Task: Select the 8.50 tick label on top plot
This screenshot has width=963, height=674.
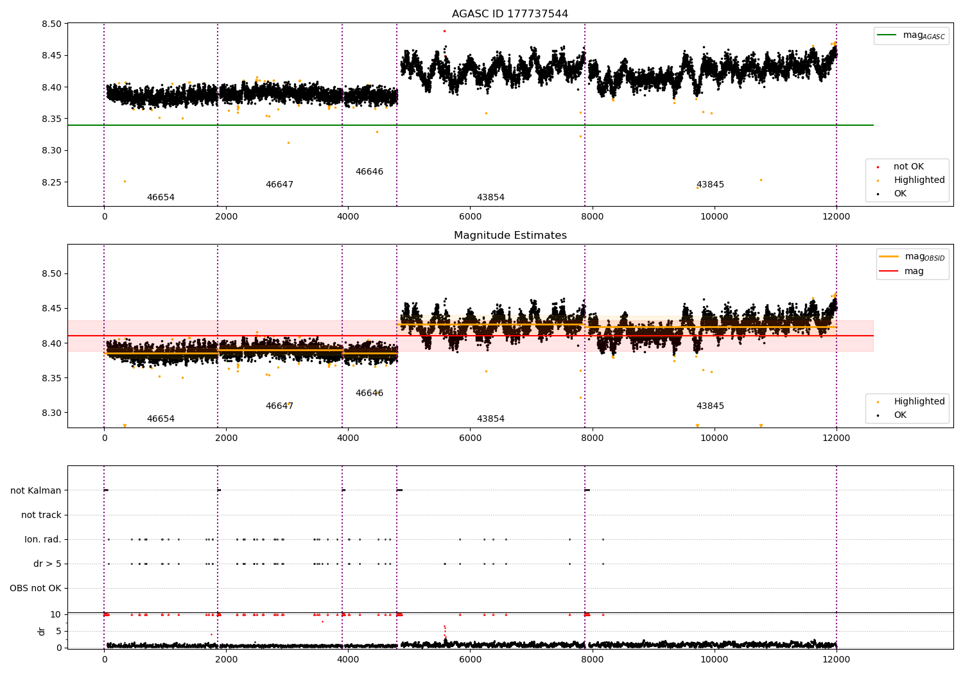Action: click(x=51, y=24)
